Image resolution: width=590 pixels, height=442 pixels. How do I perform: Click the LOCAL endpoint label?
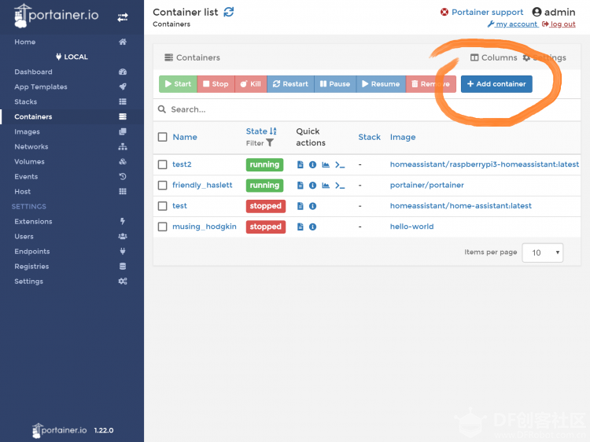[72, 57]
